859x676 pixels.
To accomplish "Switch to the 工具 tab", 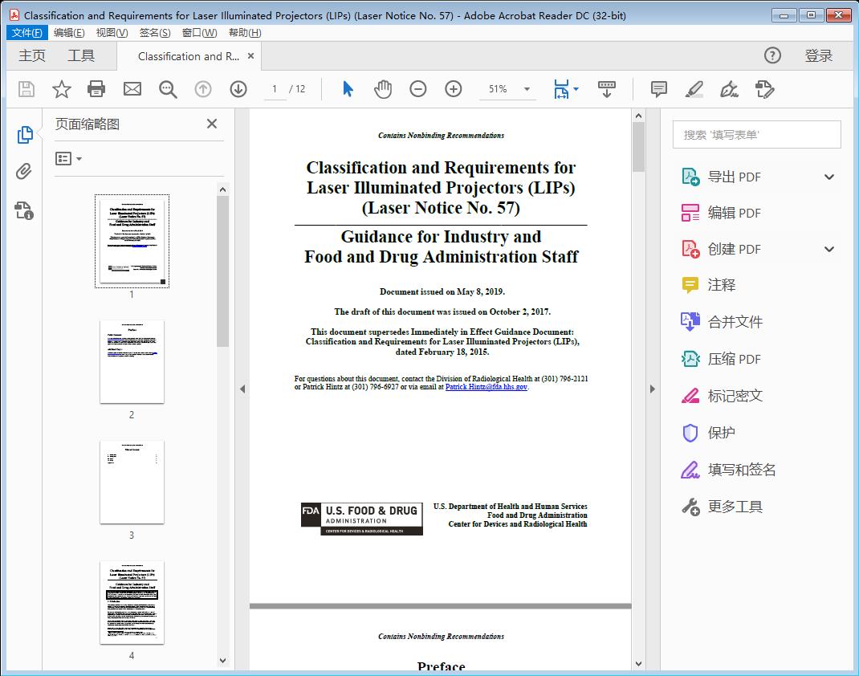I will point(81,55).
